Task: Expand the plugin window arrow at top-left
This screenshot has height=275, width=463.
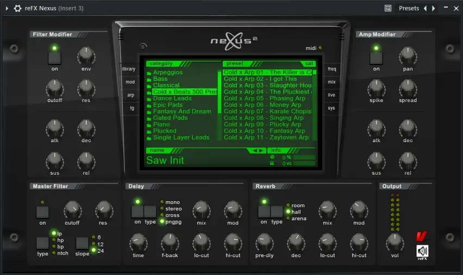Action: coord(7,8)
